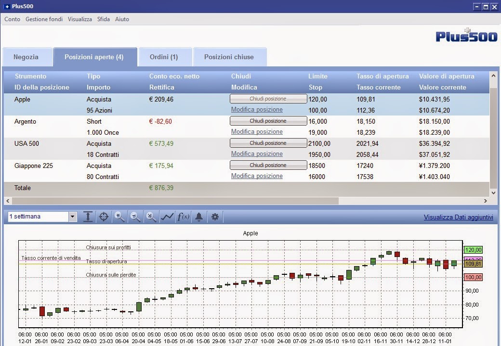
Task: Open the Gestione fondi menu
Action: pyautogui.click(x=44, y=19)
